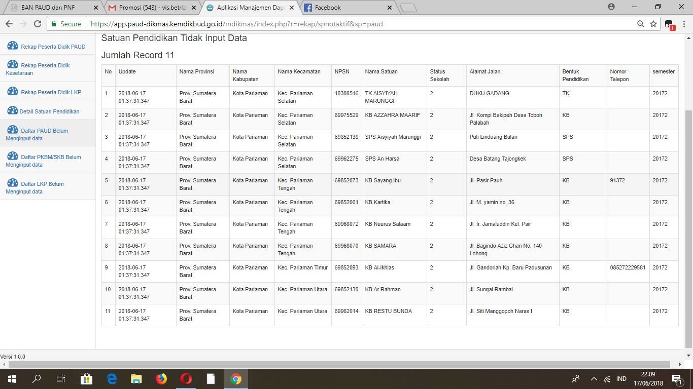This screenshot has height=389, width=693.
Task: Click dashboard icon beside Daftar PAUD Belum Menginput
Action: pos(12,130)
